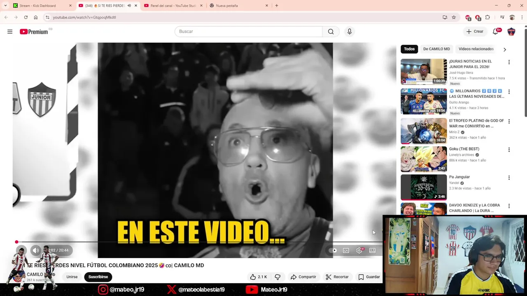This screenshot has width=527, height=296.
Task: Select the De CAMILO MD filter chip
Action: pyautogui.click(x=436, y=49)
